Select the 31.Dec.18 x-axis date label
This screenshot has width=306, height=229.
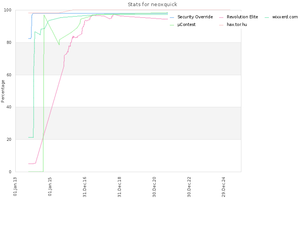click(x=119, y=187)
